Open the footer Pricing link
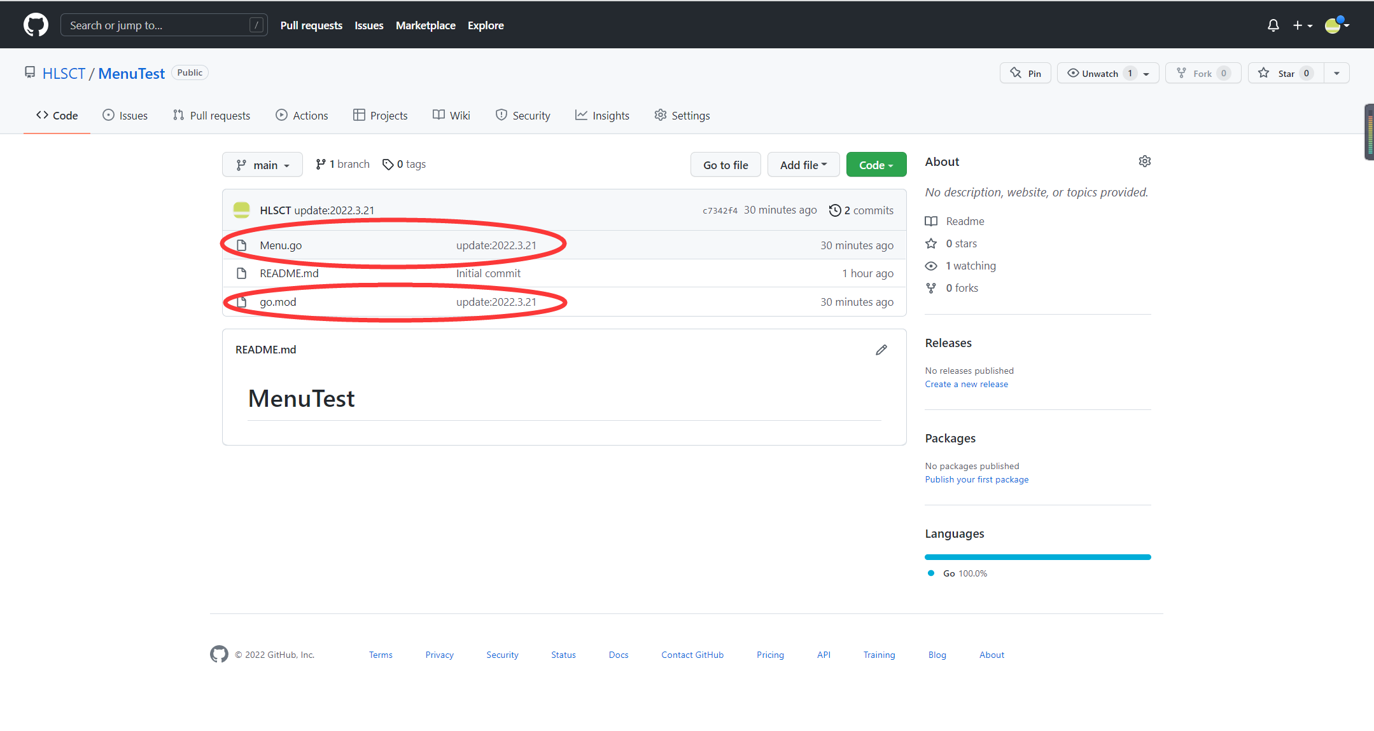1374x731 pixels. (770, 655)
